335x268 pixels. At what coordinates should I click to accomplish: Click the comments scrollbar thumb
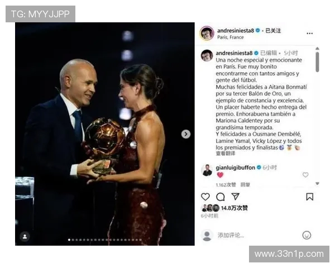pos(317,62)
